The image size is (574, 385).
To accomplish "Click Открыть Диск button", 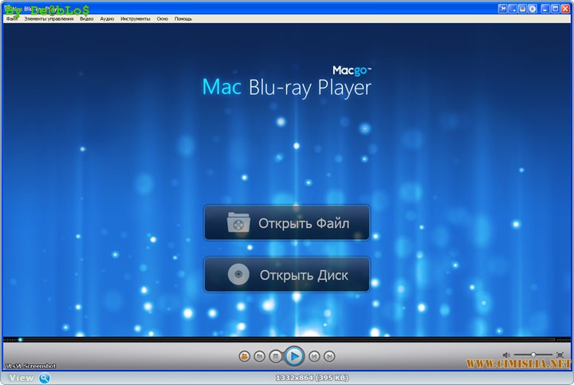I will pos(287,275).
